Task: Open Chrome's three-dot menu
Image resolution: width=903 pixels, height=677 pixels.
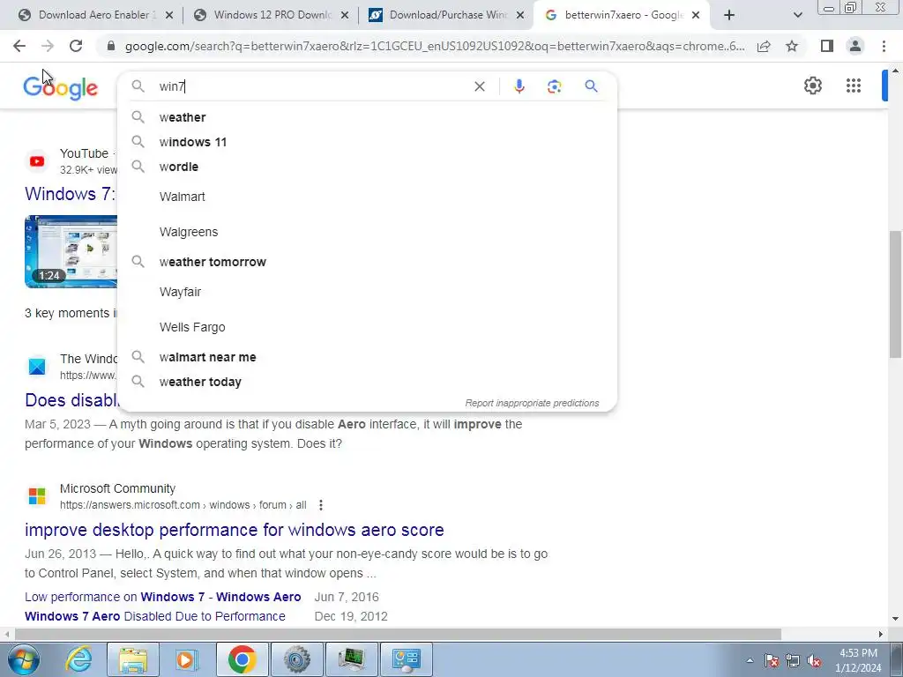Action: pyautogui.click(x=884, y=46)
